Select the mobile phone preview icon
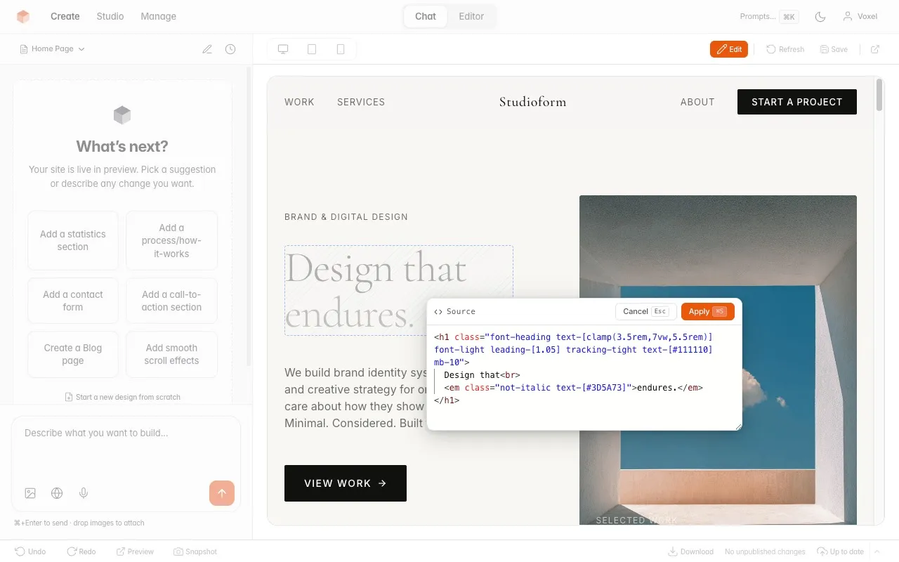Image resolution: width=899 pixels, height=562 pixels. (x=340, y=48)
